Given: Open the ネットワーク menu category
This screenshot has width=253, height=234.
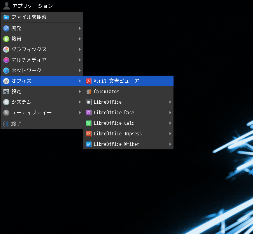Looking at the screenshot, I should coord(42,70).
